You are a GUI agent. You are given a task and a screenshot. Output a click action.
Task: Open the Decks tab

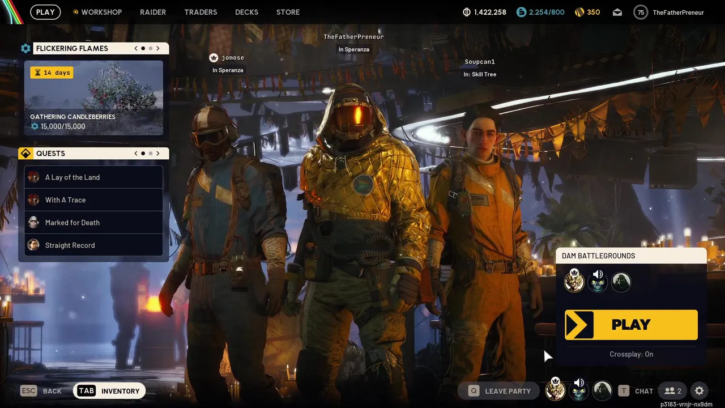coord(246,12)
